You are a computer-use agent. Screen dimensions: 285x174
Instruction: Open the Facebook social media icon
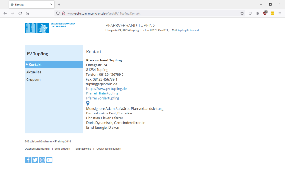point(28,160)
